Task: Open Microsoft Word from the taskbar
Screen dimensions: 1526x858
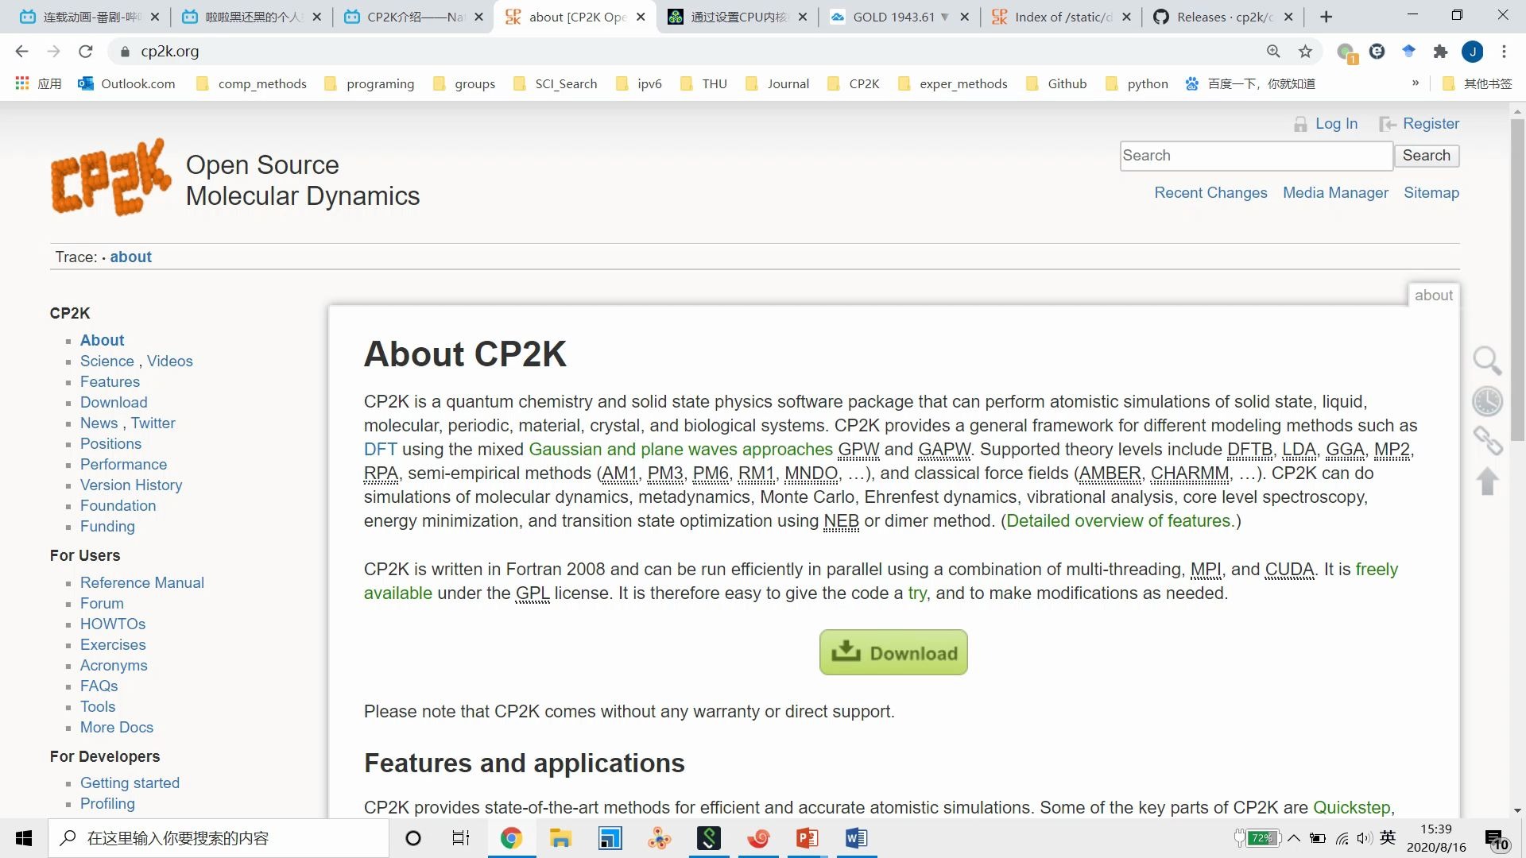Action: tap(856, 838)
